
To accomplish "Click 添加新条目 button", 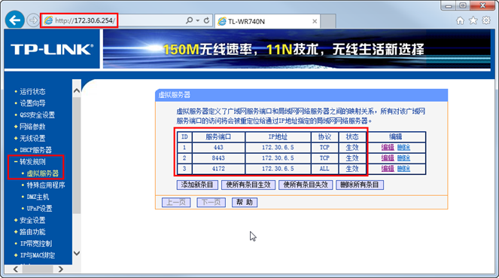I will 197,185.
